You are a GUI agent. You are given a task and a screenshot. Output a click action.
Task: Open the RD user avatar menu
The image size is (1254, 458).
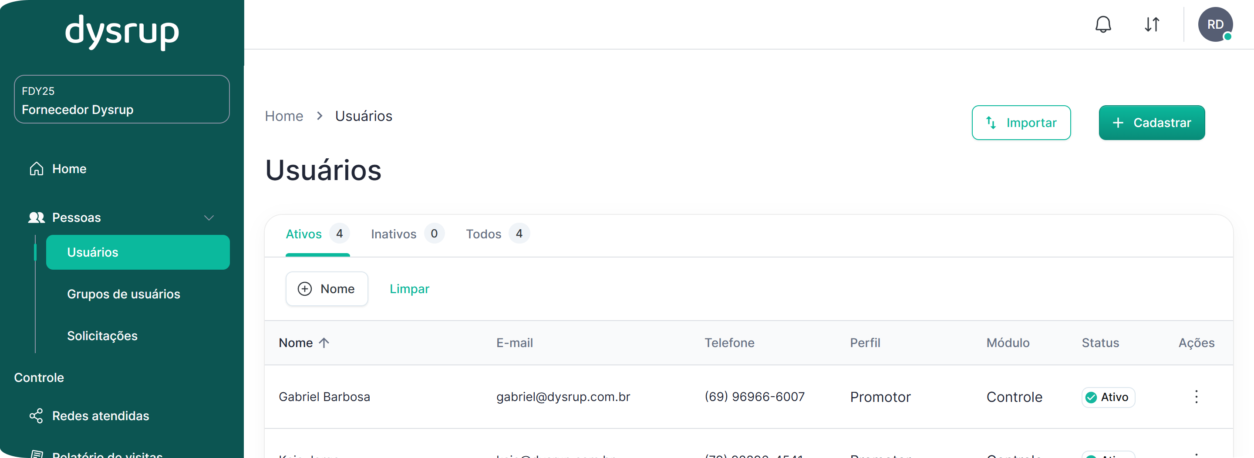(1215, 24)
